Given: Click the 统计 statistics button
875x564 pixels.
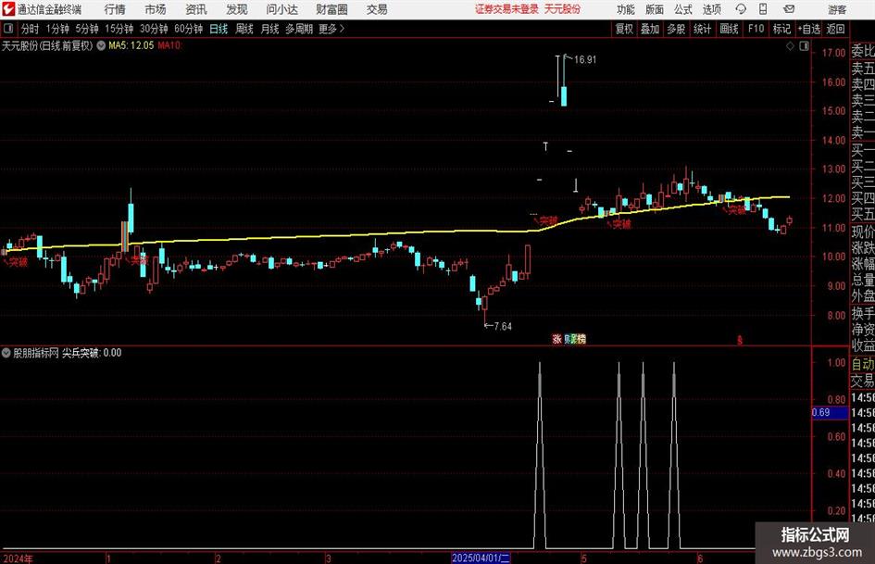Looking at the screenshot, I should (x=702, y=29).
